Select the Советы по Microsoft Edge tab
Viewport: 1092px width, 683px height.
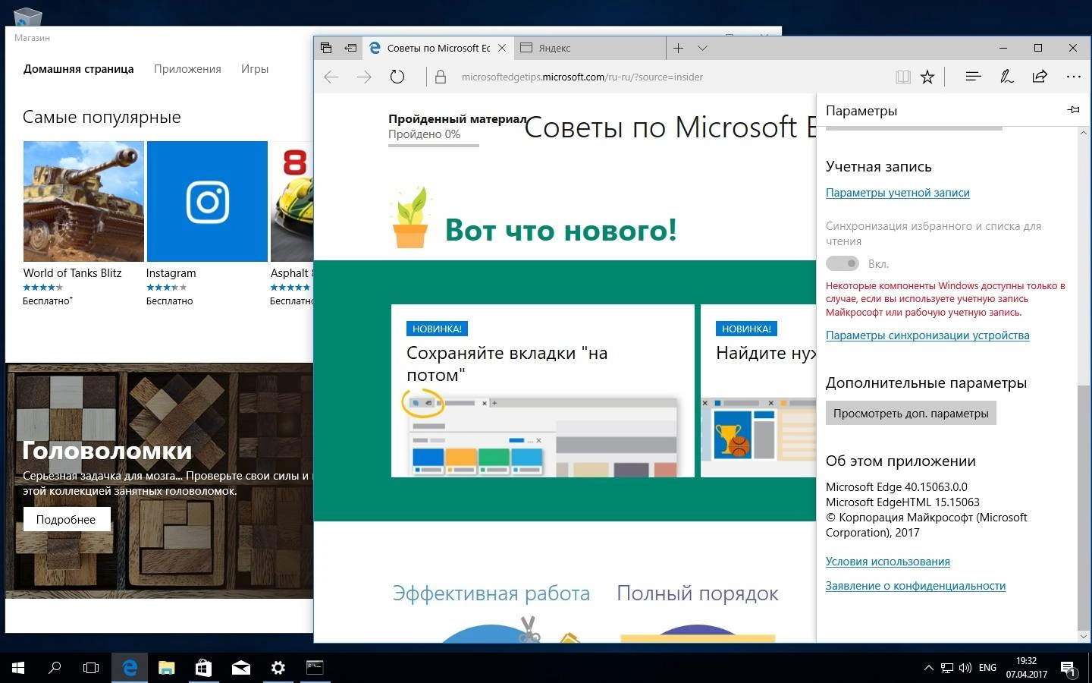pyautogui.click(x=438, y=48)
